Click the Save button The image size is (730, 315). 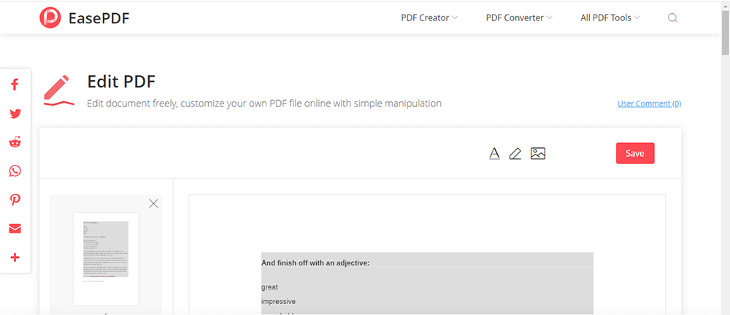(635, 153)
